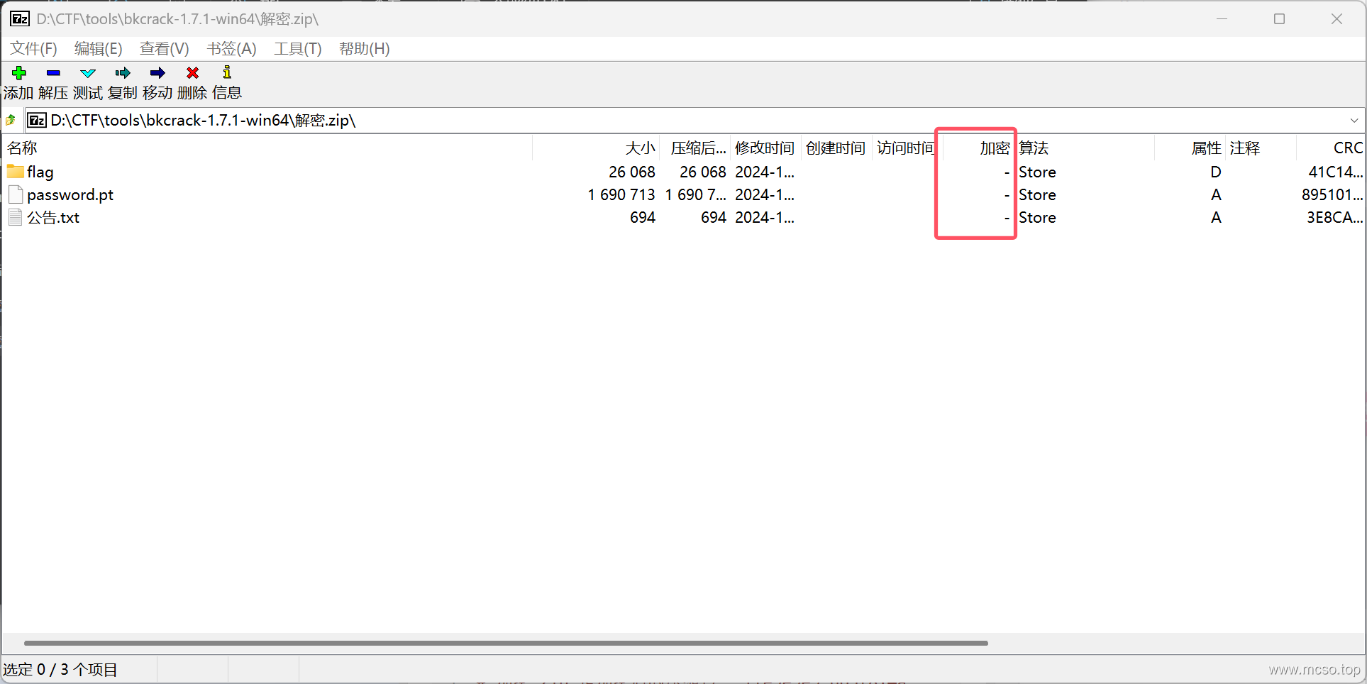Select the 公告.txt file icon
The image size is (1367, 684).
click(x=16, y=217)
